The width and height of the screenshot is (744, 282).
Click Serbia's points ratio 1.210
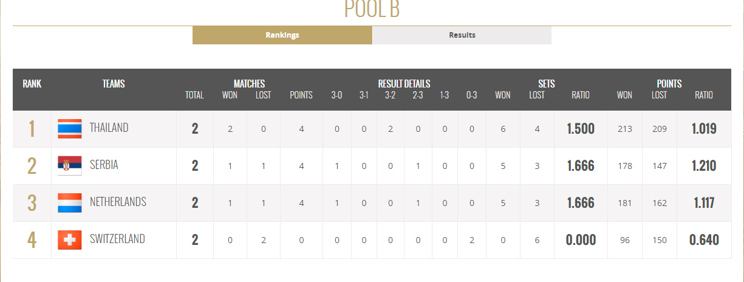click(705, 166)
